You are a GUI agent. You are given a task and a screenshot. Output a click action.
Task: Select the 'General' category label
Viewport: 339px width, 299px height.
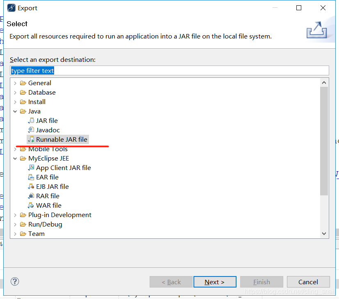coord(40,83)
